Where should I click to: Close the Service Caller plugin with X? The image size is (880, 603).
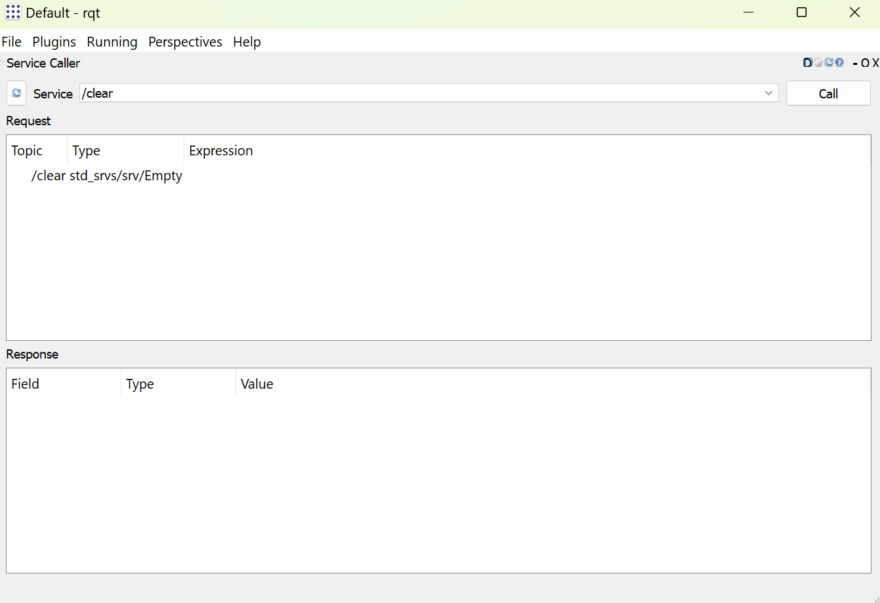click(875, 64)
